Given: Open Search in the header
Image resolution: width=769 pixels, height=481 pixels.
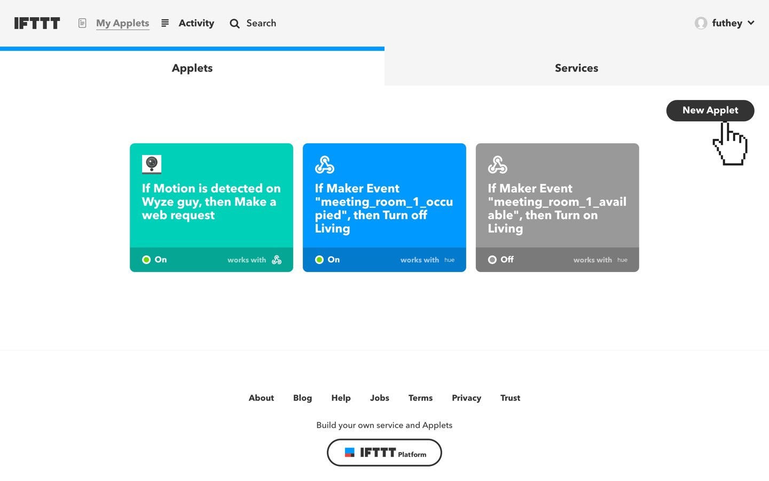Looking at the screenshot, I should point(261,23).
